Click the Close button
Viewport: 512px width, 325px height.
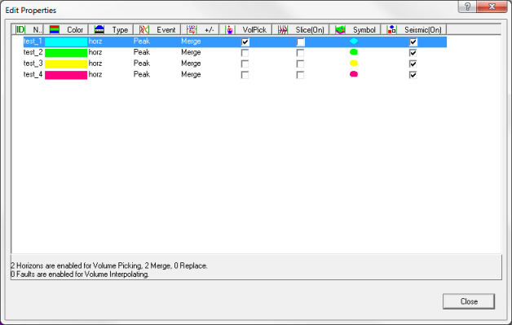point(469,301)
